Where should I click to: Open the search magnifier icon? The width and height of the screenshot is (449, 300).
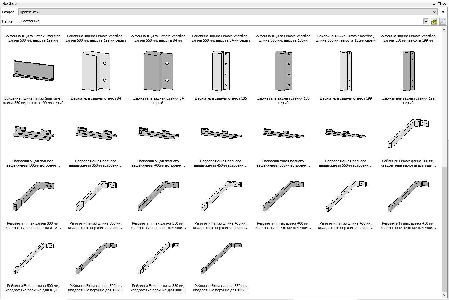click(443, 21)
